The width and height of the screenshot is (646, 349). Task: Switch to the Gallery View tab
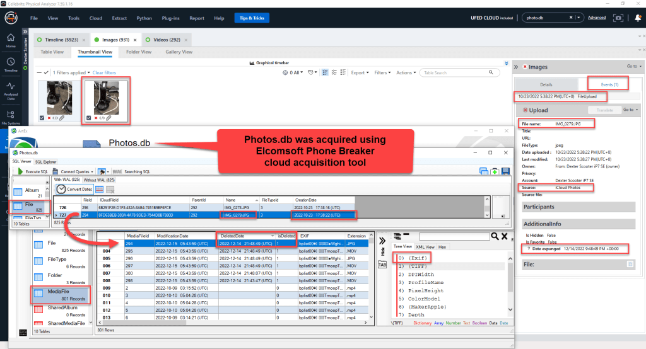pyautogui.click(x=179, y=52)
